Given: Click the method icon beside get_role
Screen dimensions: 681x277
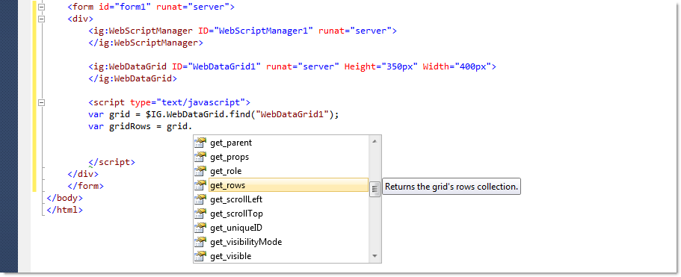Looking at the screenshot, I should point(200,171).
